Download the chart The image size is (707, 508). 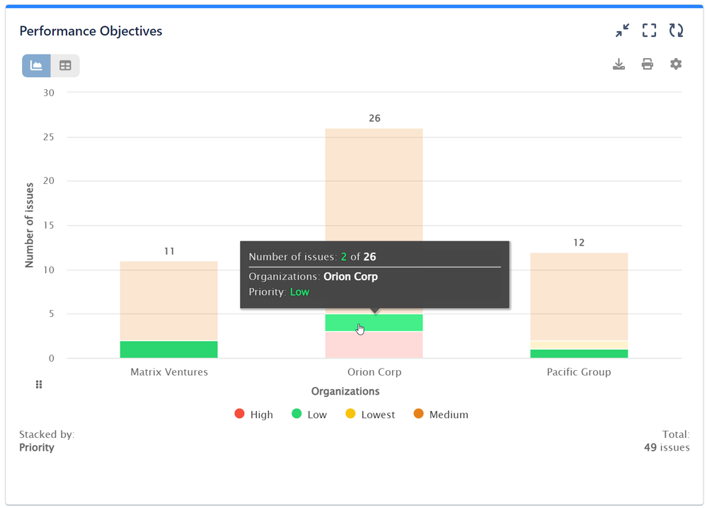(619, 64)
